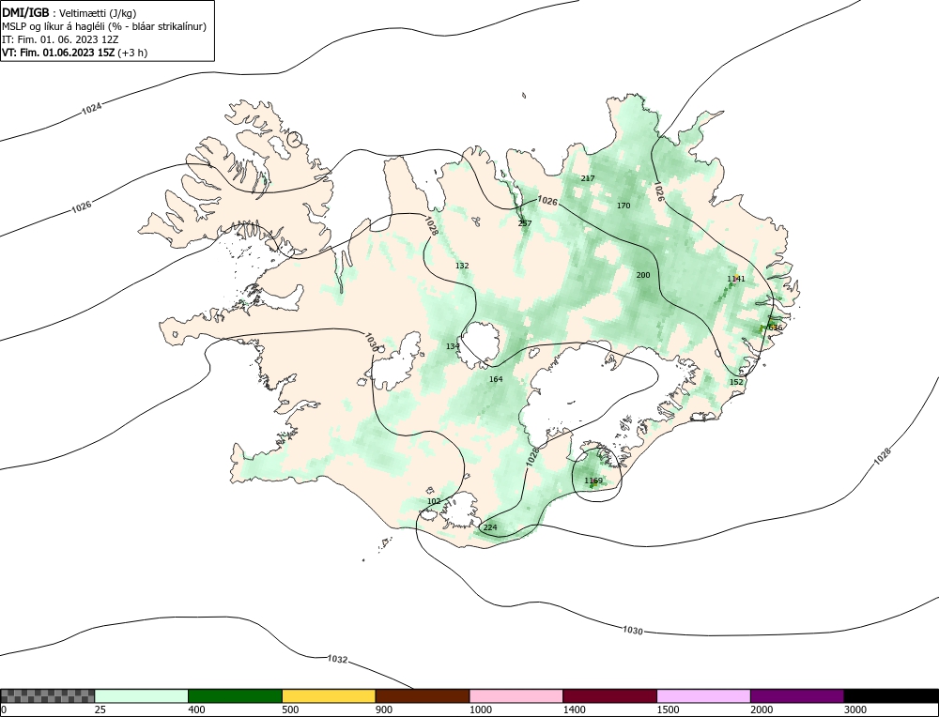Click the yellow 500–900 legend swatch
939x717 pixels.
pyautogui.click(x=329, y=695)
